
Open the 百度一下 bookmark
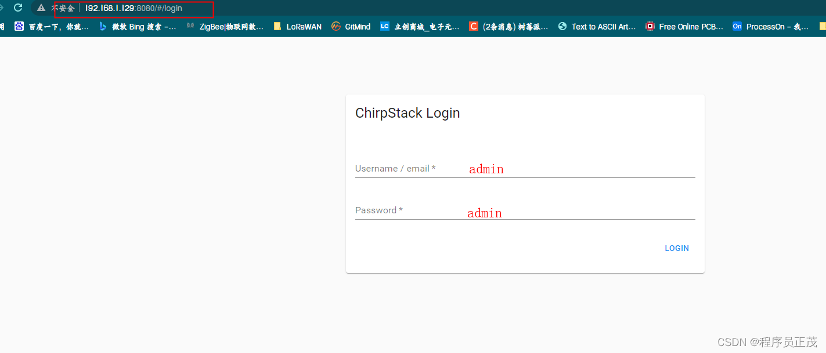[52, 26]
